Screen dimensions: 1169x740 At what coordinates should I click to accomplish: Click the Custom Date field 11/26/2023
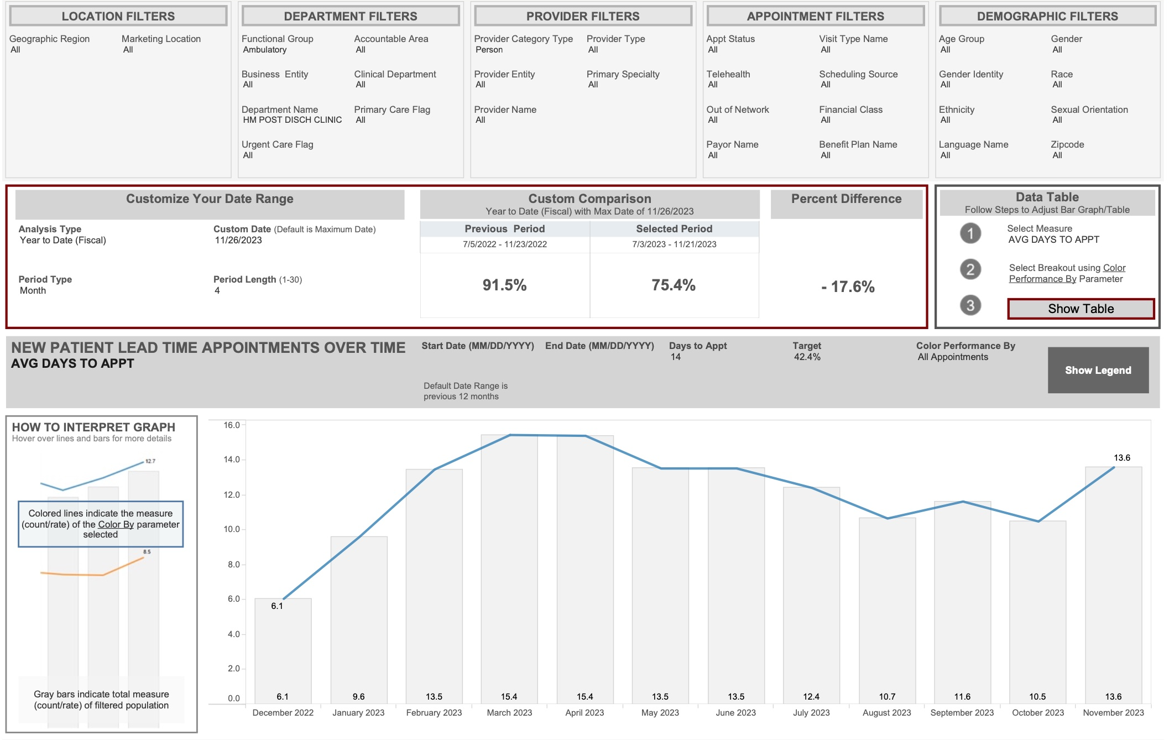tap(238, 241)
